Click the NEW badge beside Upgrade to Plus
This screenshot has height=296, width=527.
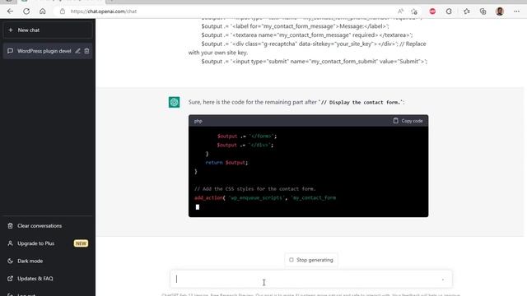click(81, 243)
